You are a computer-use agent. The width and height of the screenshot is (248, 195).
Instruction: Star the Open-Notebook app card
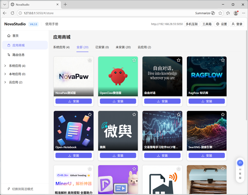(x=90, y=114)
